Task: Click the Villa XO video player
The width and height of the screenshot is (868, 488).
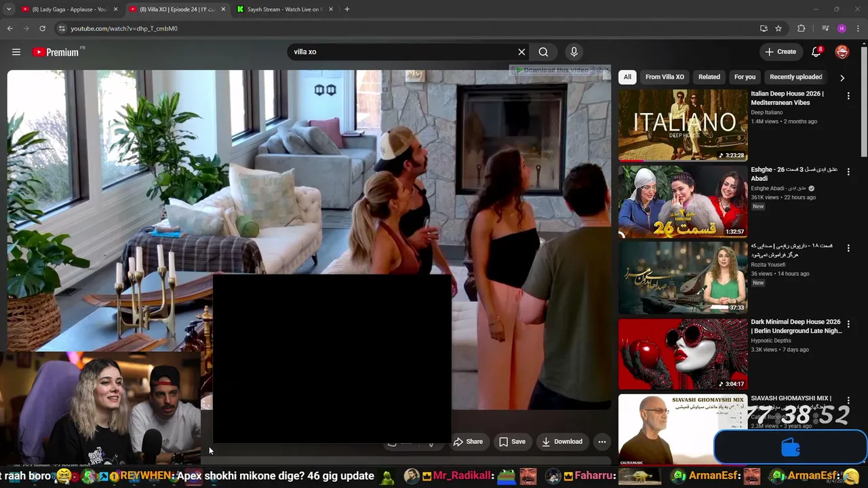Action: tap(309, 240)
